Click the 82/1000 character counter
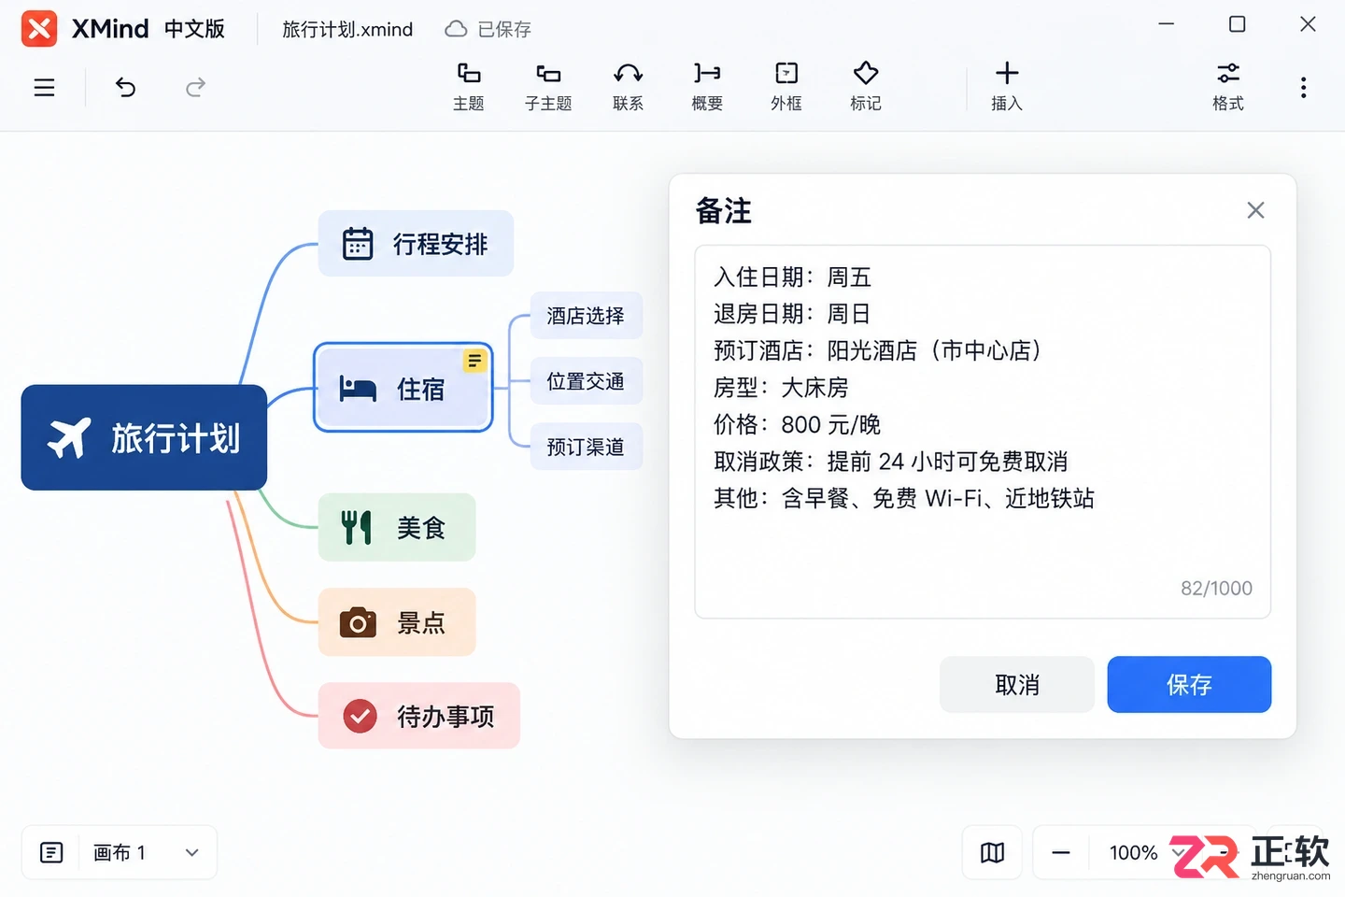The image size is (1345, 897). [1216, 588]
